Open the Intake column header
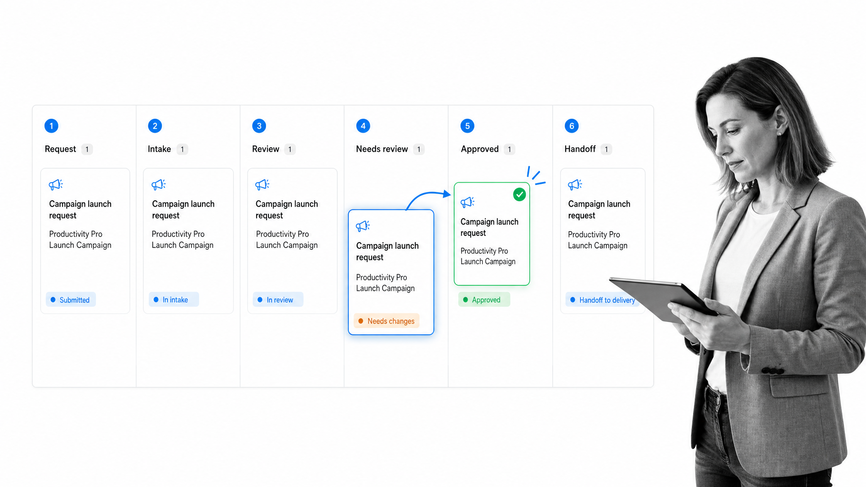 click(x=159, y=149)
